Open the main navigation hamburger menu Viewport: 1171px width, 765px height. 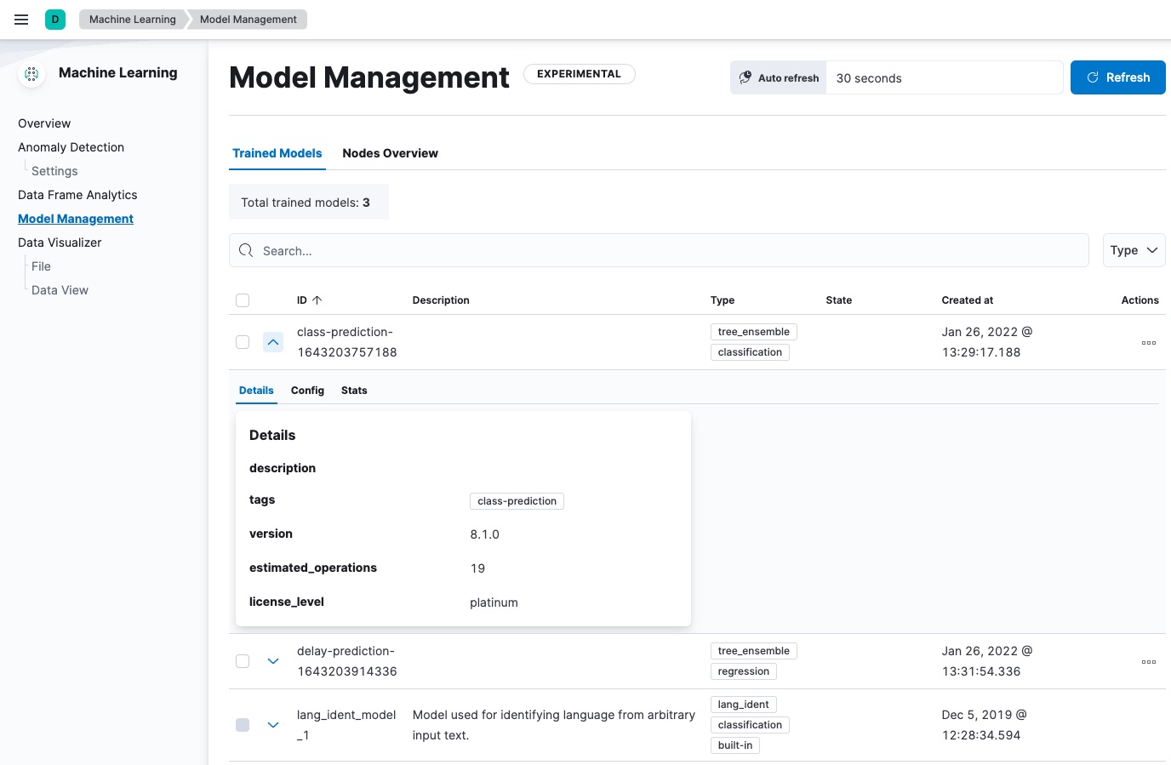(x=21, y=20)
